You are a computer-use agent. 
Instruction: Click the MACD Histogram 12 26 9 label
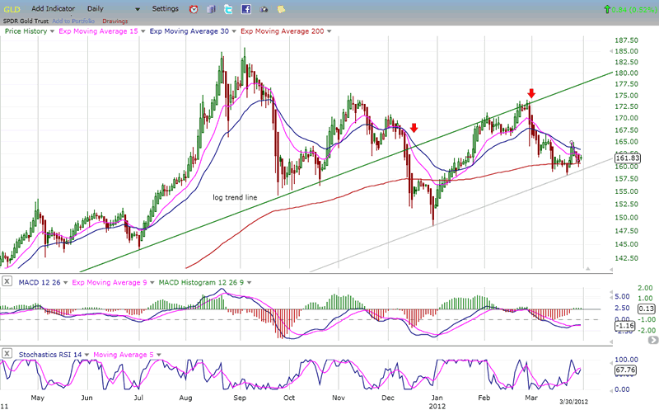click(201, 282)
